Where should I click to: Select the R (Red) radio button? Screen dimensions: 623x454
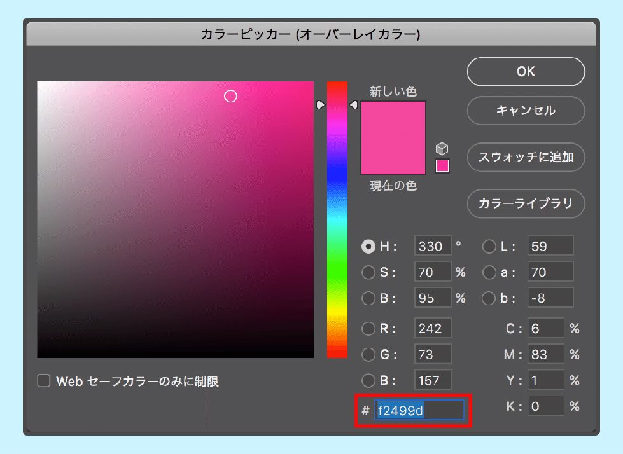[368, 328]
